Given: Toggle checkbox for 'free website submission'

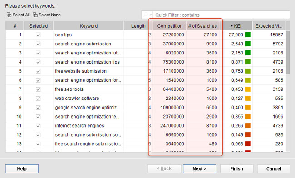Looking at the screenshot, I should [38, 71].
